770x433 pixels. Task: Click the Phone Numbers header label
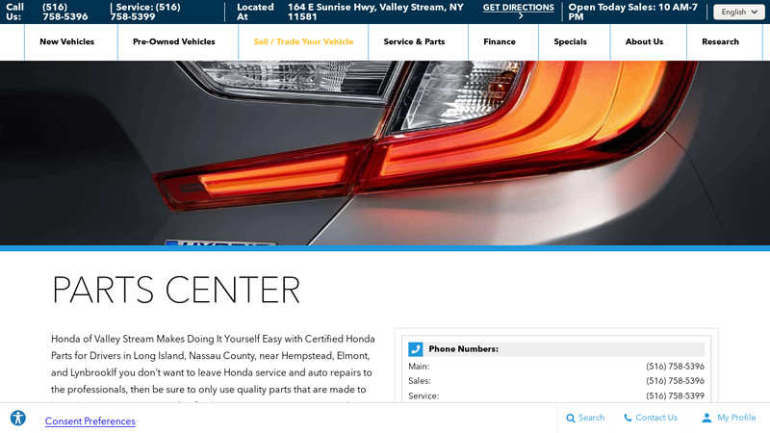463,349
